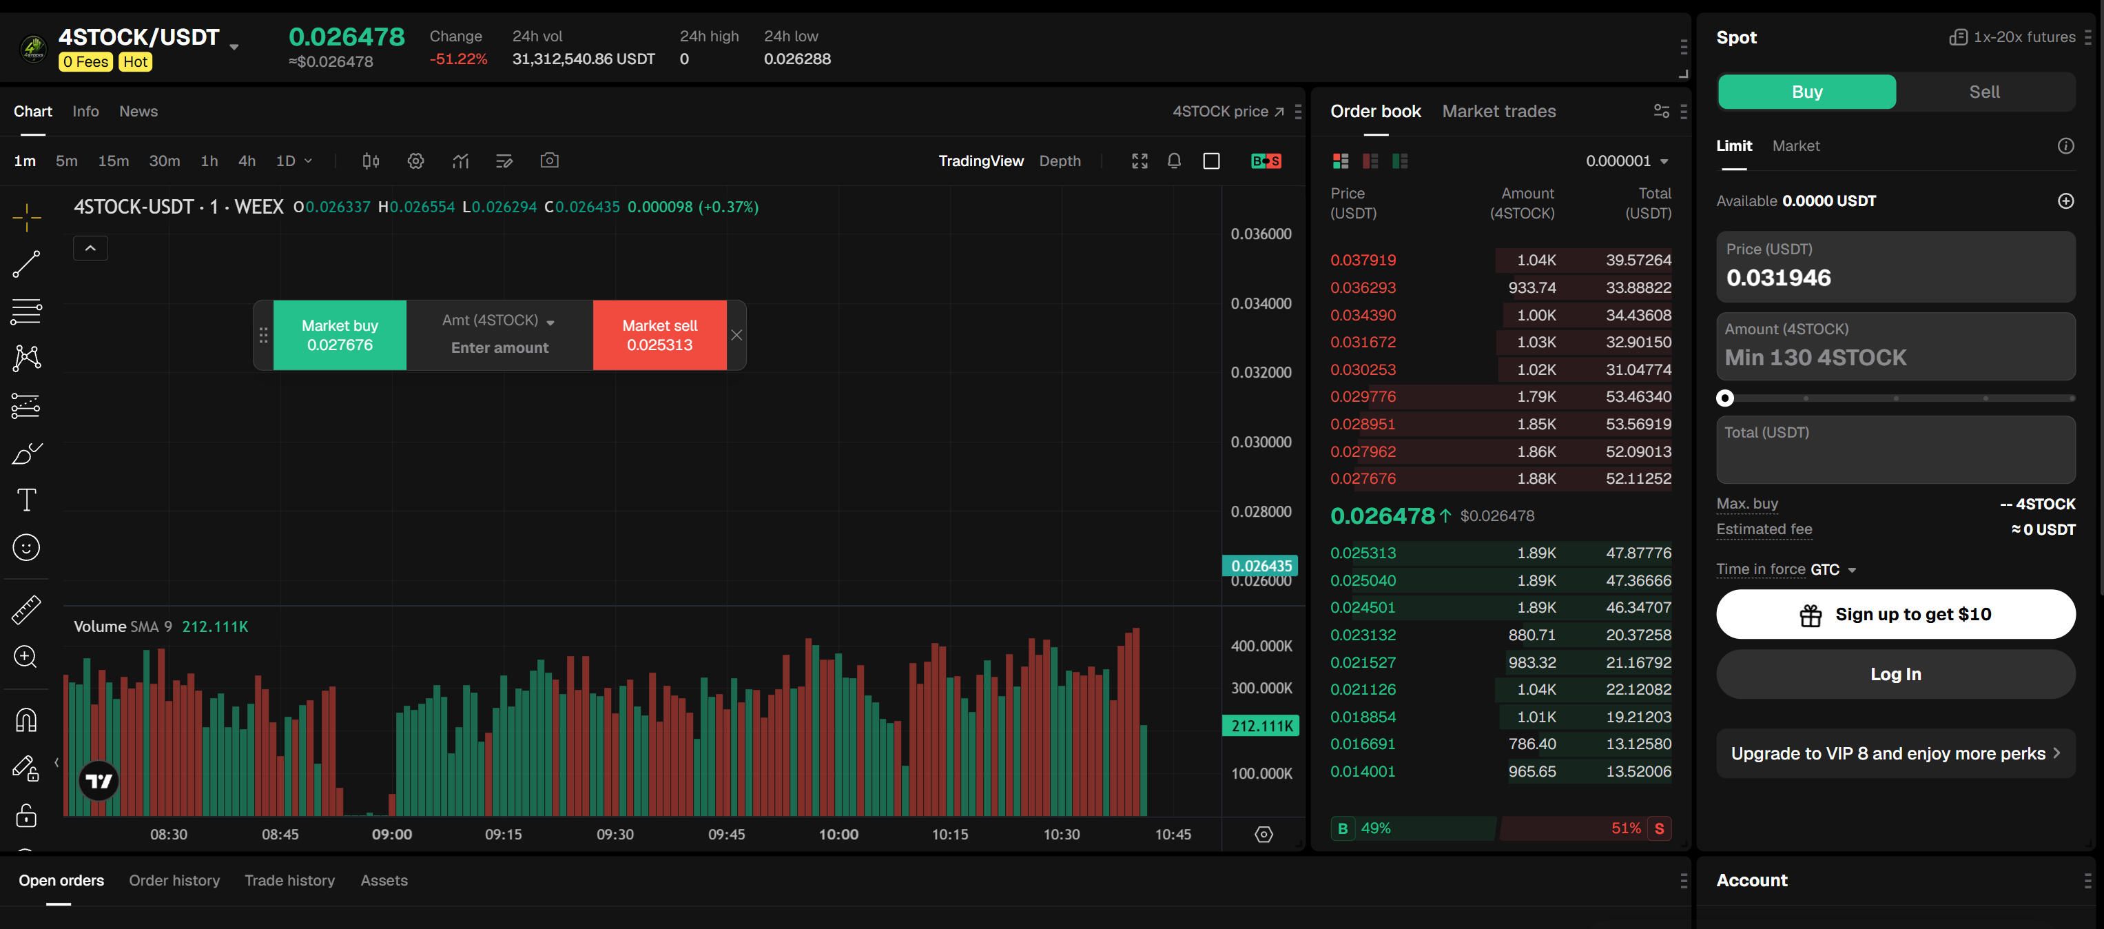Open the Trade history tab

[290, 880]
